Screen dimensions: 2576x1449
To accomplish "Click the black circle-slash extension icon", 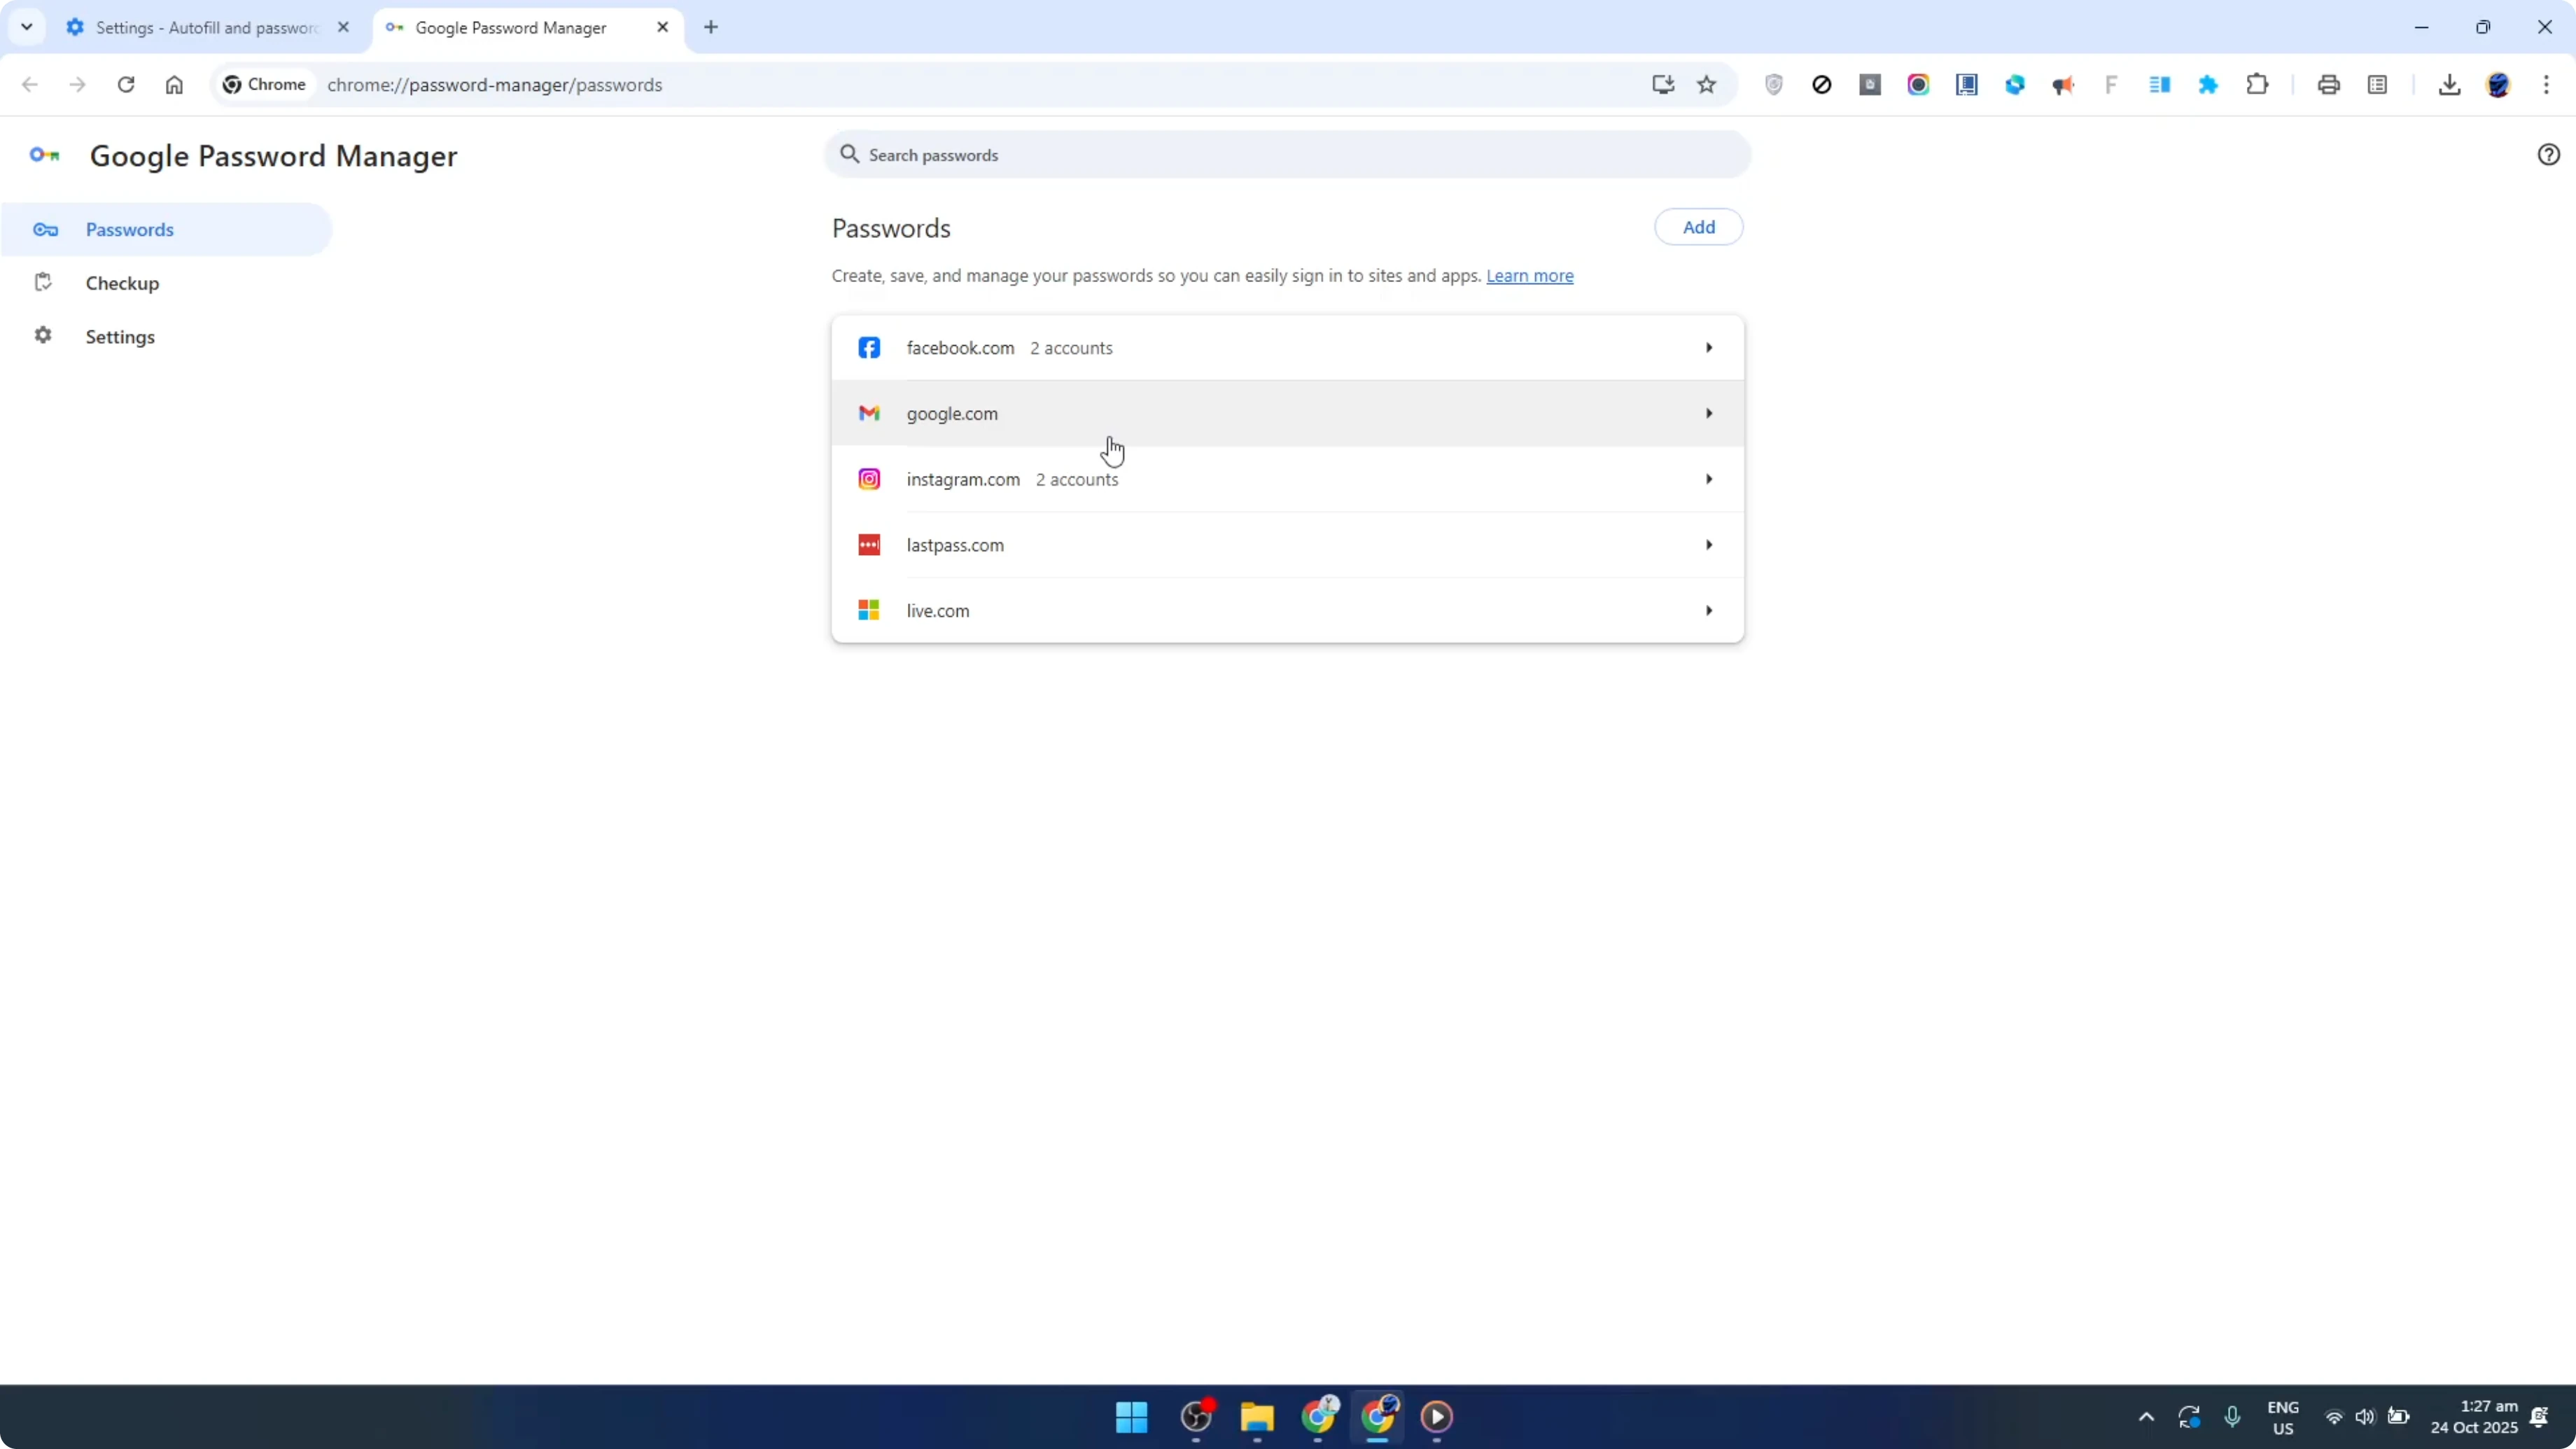I will pyautogui.click(x=1822, y=85).
